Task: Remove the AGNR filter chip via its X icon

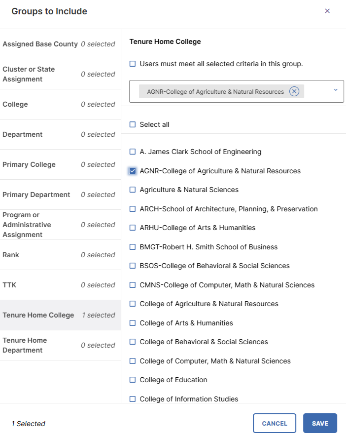Action: pos(295,91)
